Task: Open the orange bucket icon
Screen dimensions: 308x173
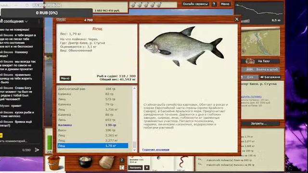Action: [53, 163]
